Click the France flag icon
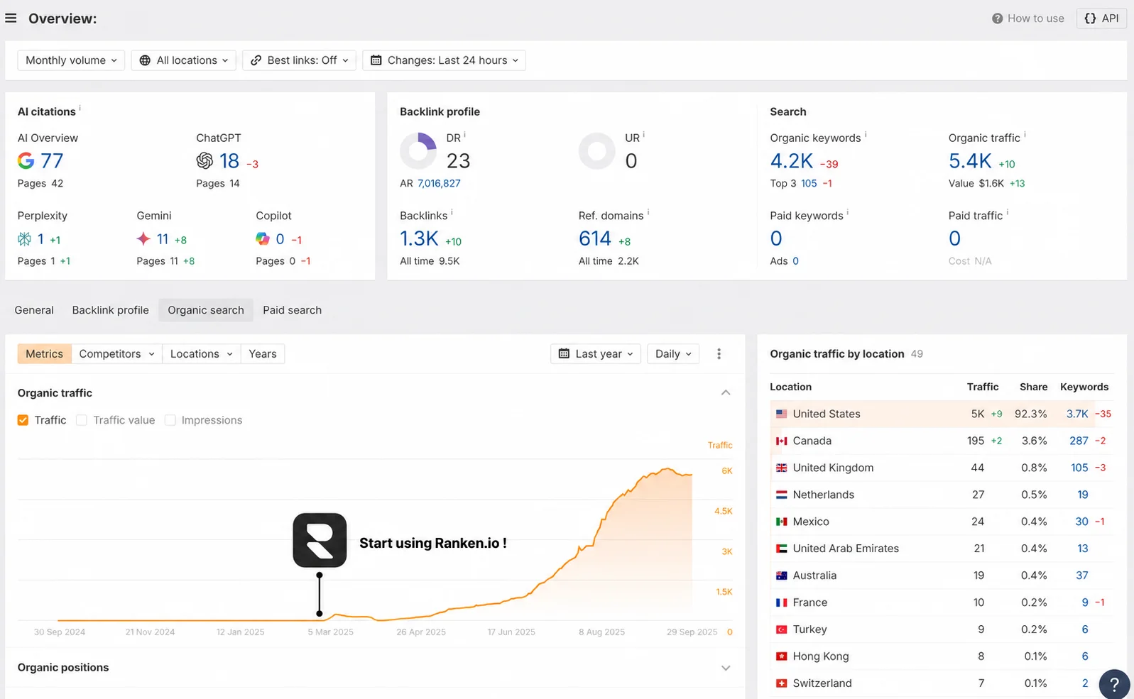 [781, 602]
